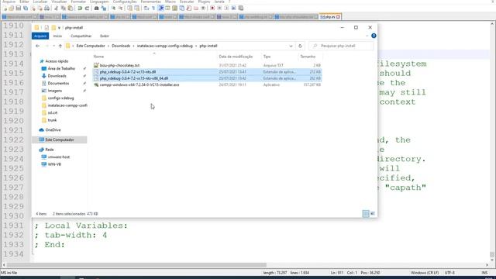Switch Explorer to the details view toggle
Image resolution: width=496 pixels, height=279 pixels.
click(x=366, y=214)
